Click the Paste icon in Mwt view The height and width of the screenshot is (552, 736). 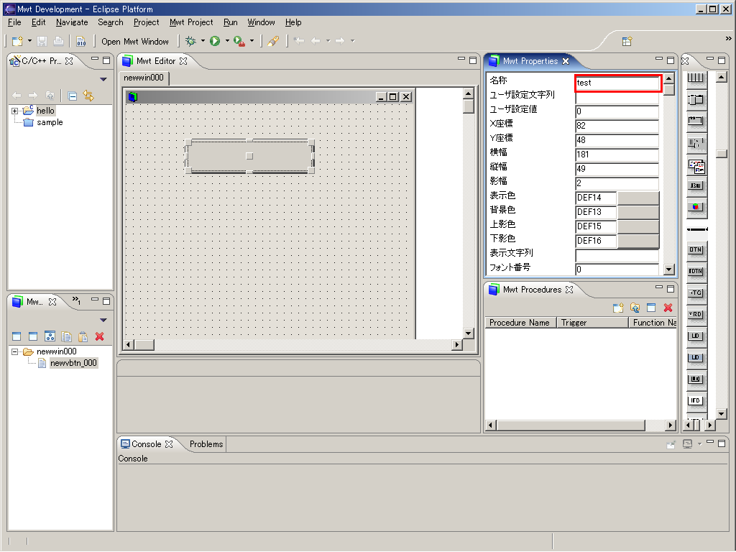83,336
